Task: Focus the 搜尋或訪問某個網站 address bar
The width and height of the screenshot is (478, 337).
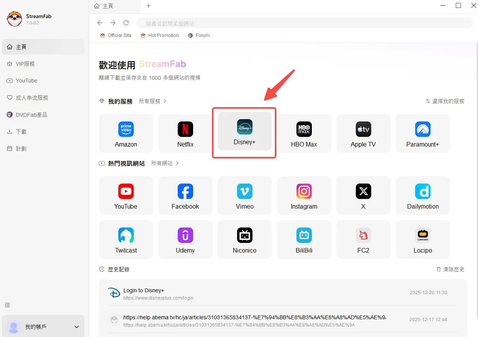Action: click(x=305, y=23)
